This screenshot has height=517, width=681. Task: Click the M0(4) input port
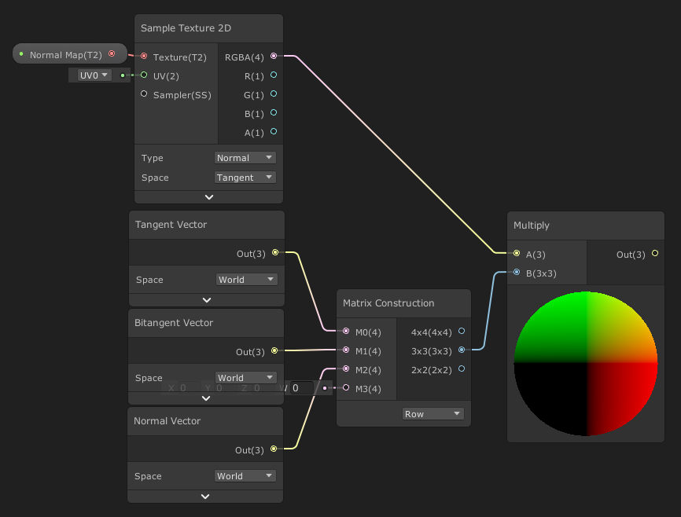click(346, 332)
